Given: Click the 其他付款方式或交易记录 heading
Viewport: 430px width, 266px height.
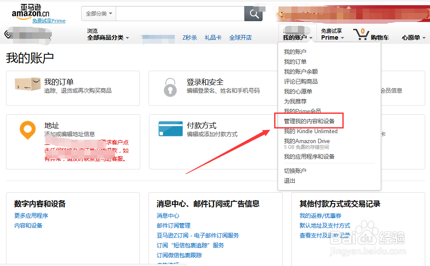Looking at the screenshot, I should coord(340,204).
